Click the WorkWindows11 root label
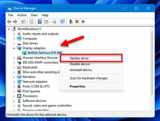 pos(29,29)
